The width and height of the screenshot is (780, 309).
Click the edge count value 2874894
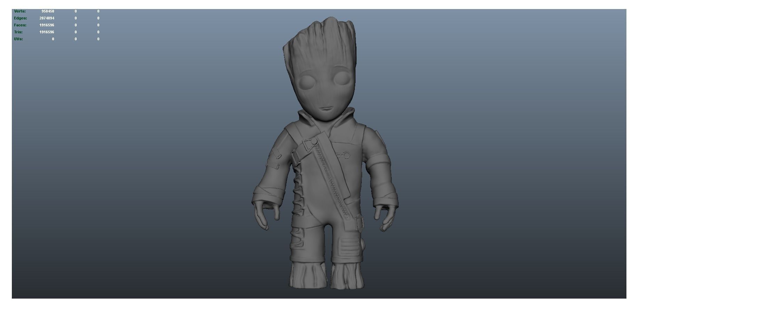point(47,18)
